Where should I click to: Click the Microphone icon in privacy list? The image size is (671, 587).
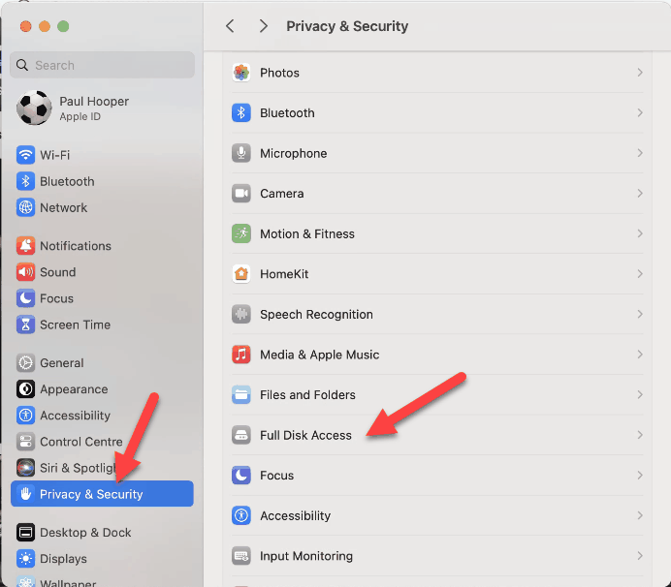click(241, 153)
